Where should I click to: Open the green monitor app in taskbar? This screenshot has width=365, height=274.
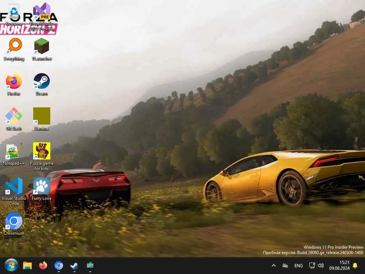pos(90,265)
